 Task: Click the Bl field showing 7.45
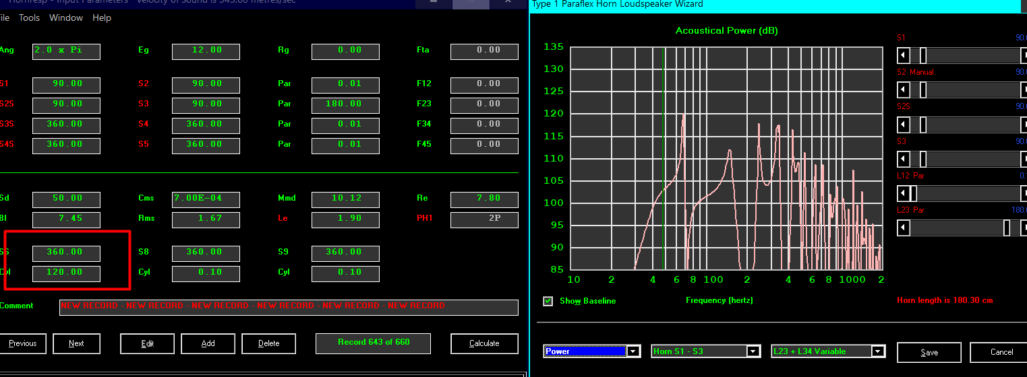(66, 219)
